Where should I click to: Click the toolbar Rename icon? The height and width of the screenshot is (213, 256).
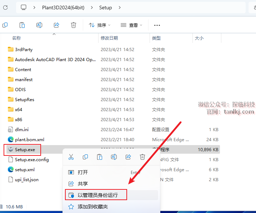click(x=39, y=25)
